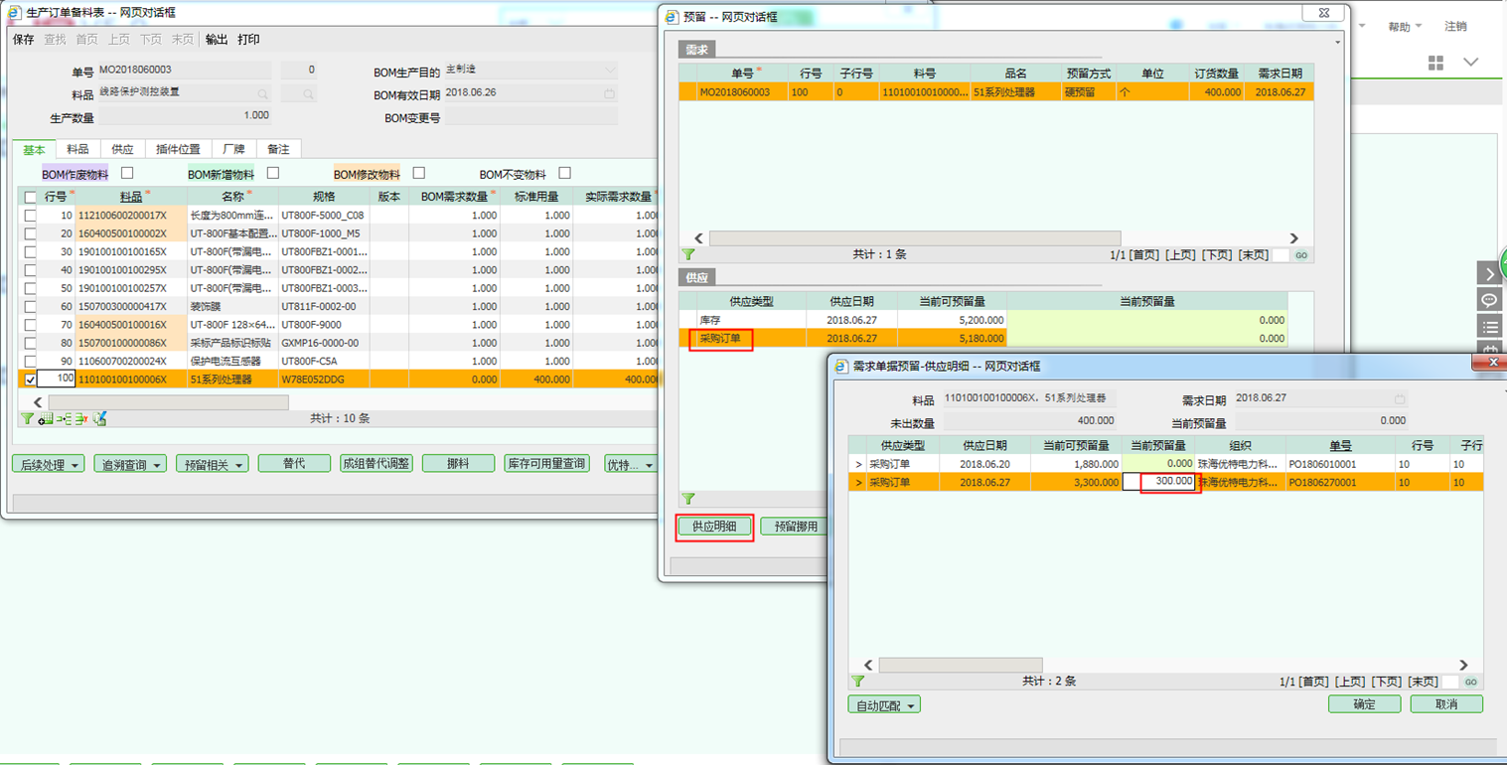Click the filter funnel icon under BOM table
This screenshot has height=765, width=1507.
[27, 419]
